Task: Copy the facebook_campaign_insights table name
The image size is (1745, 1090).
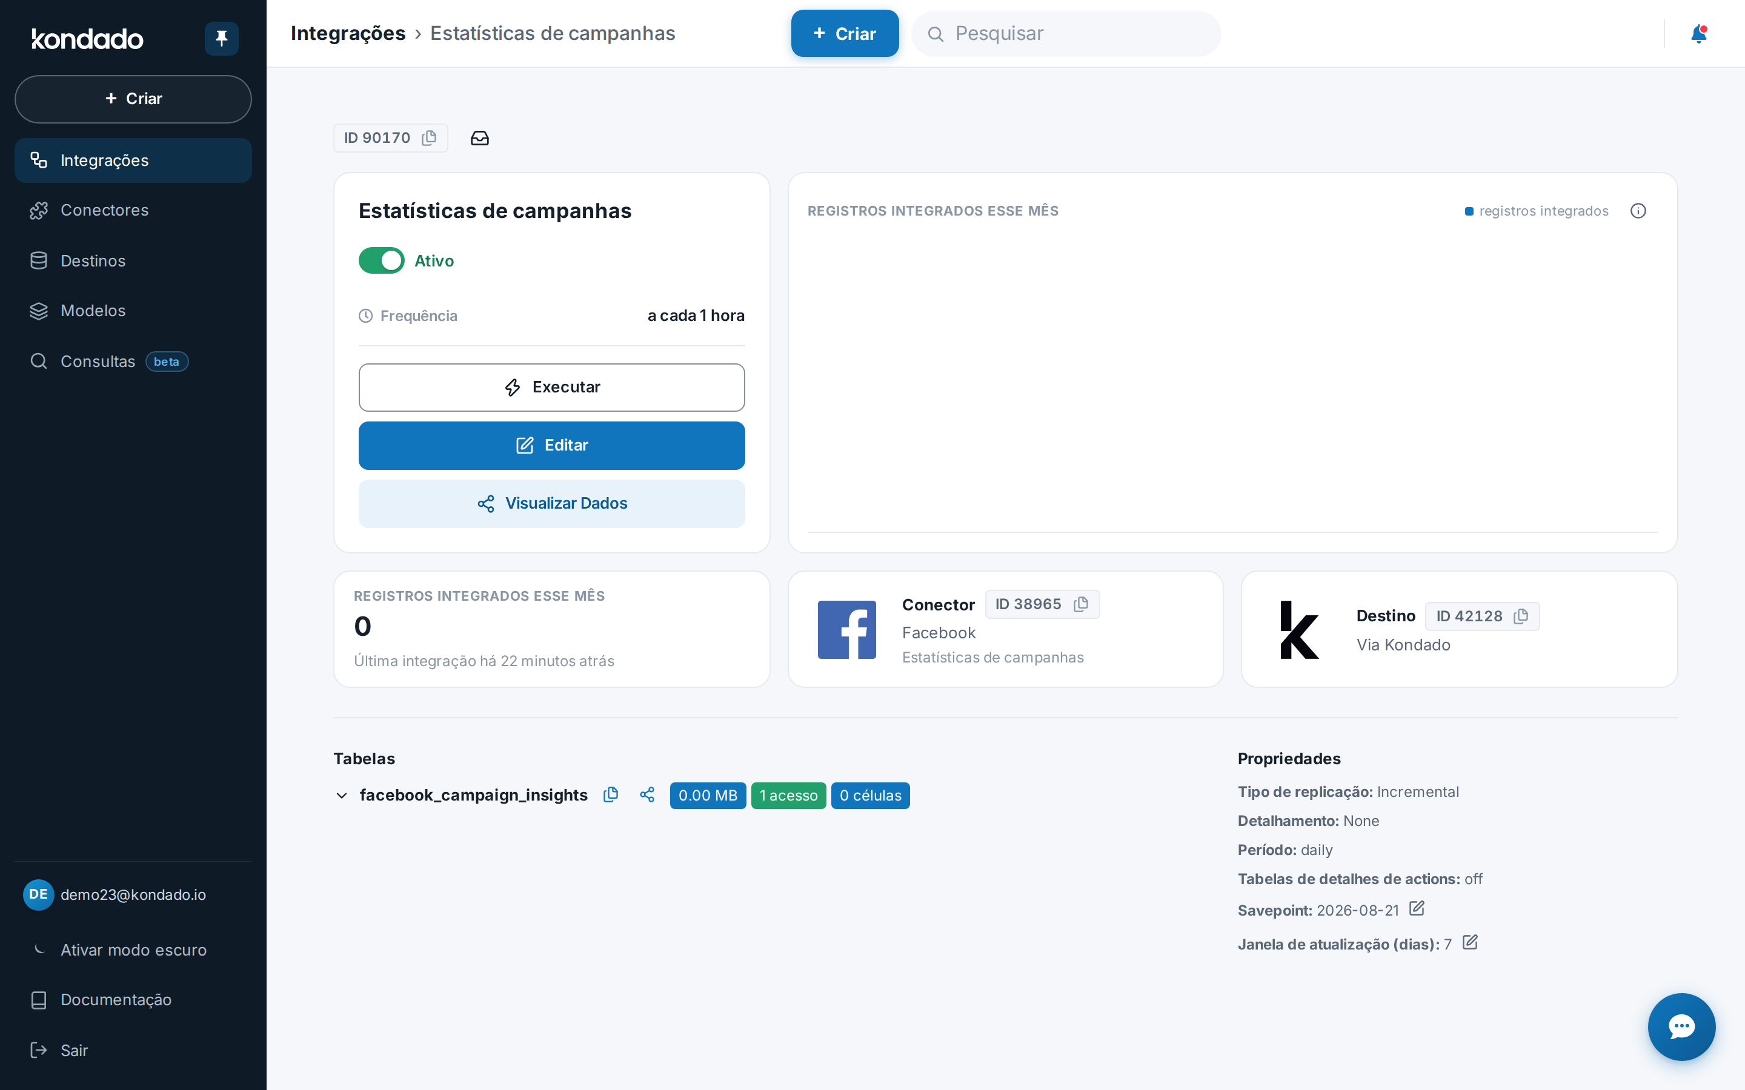Action: tap(611, 794)
